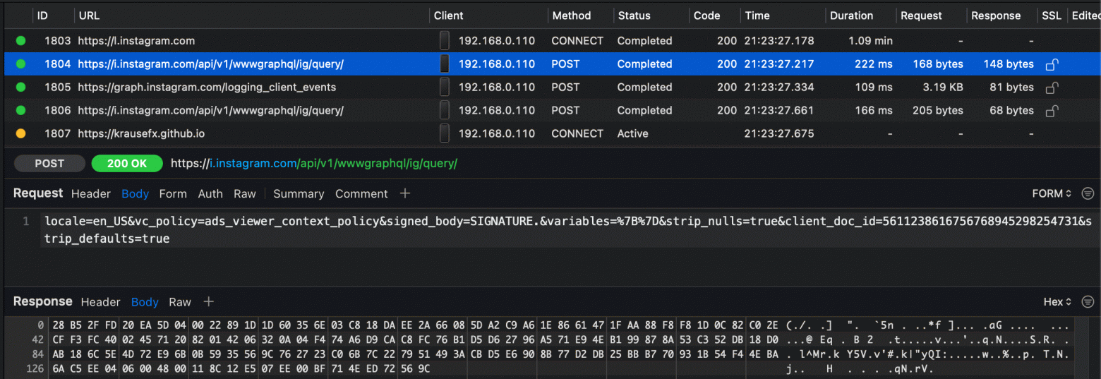The image size is (1101, 379).
Task: Click the plus icon in the Response tabs
Action: coord(208,302)
